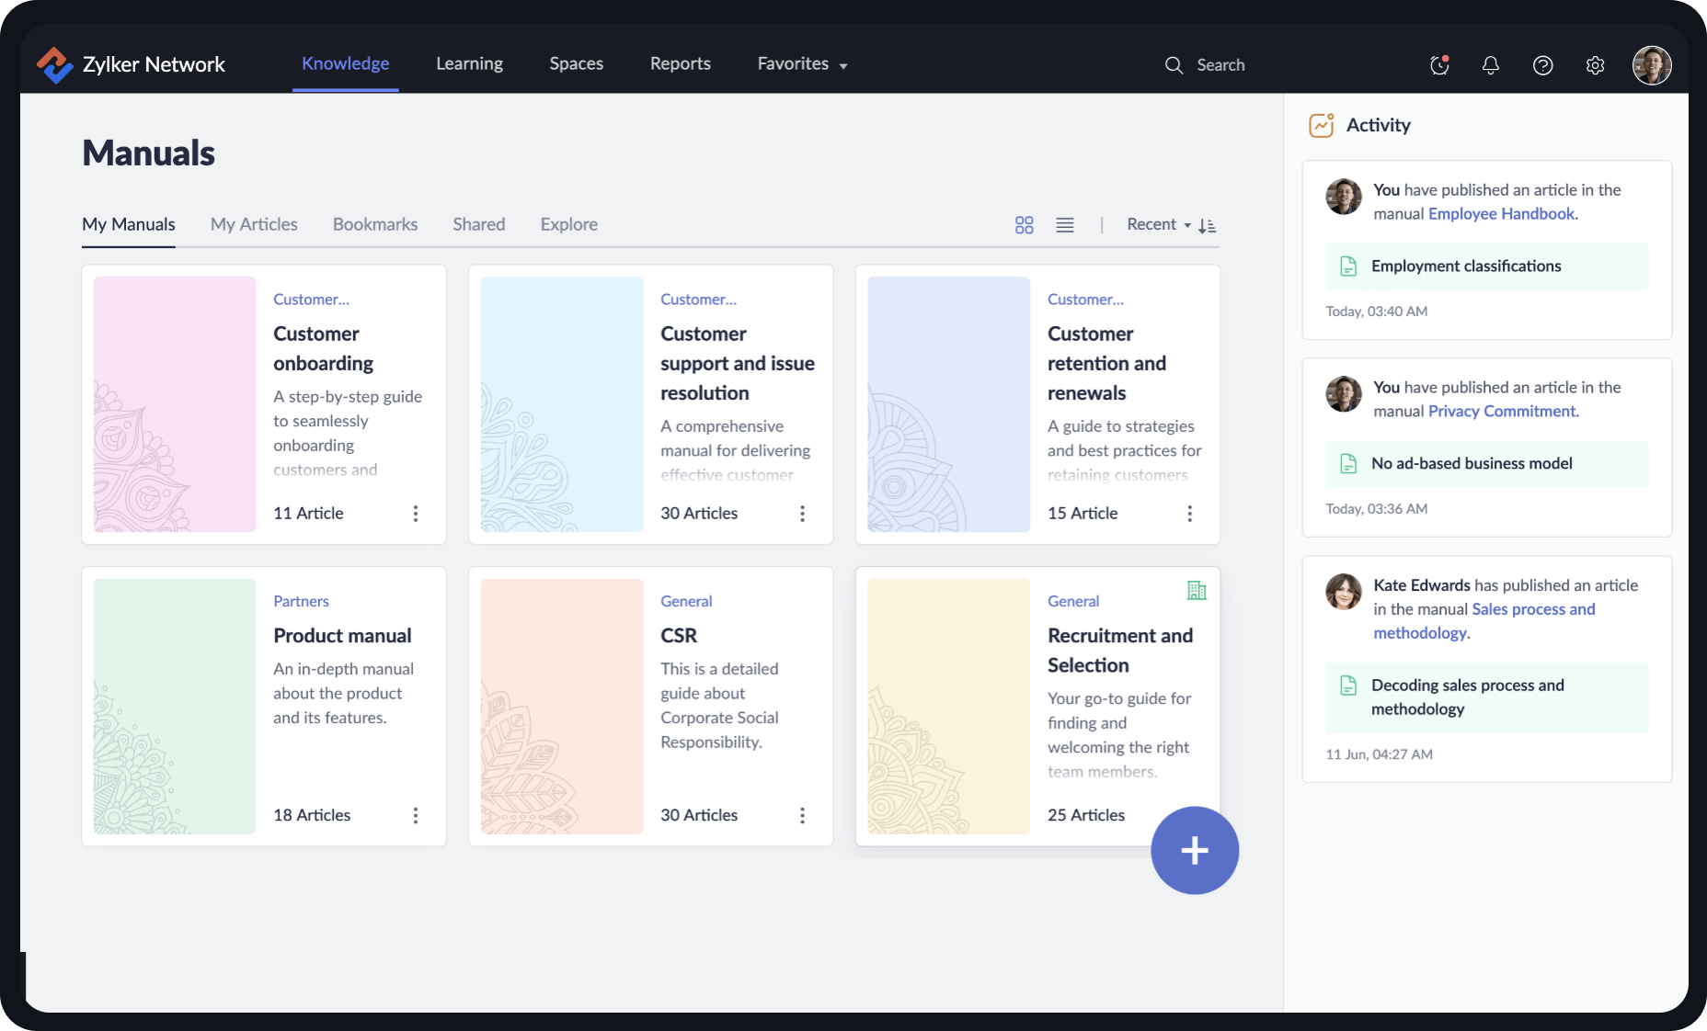Click the Customer support and issue resolution title
Image resolution: width=1707 pixels, height=1031 pixels.
(x=738, y=363)
